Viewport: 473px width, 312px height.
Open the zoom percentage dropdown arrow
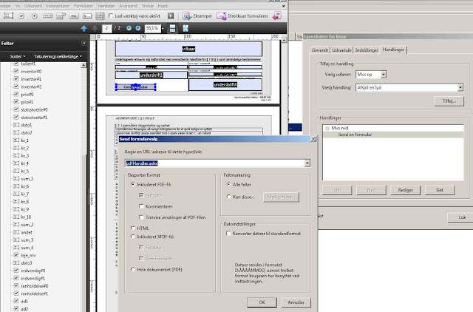tap(163, 28)
